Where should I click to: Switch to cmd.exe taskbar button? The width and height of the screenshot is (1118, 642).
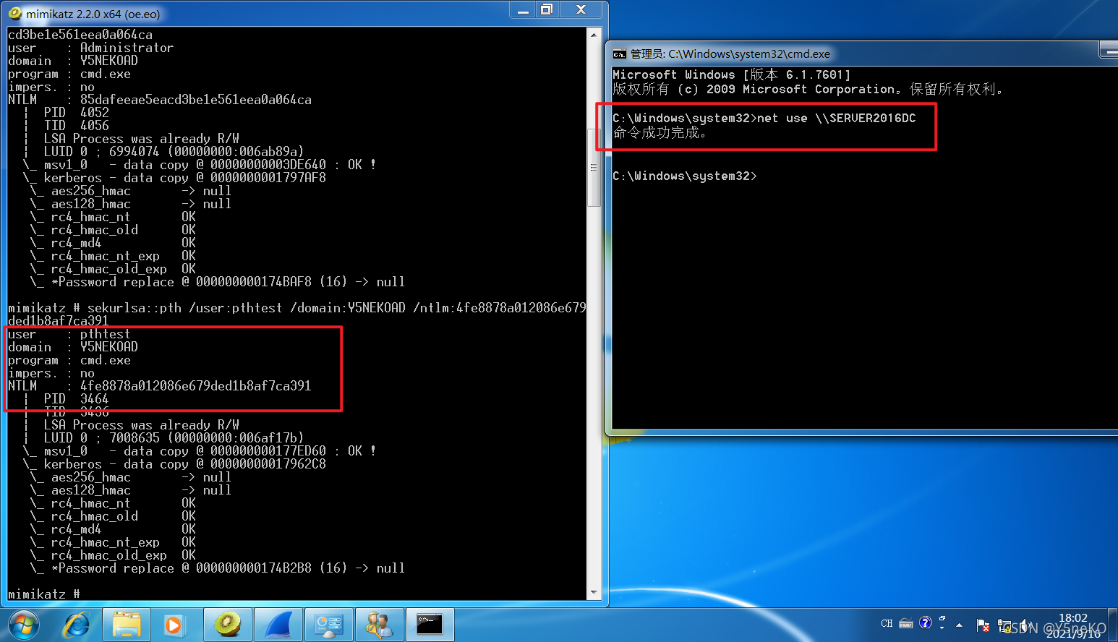point(430,625)
